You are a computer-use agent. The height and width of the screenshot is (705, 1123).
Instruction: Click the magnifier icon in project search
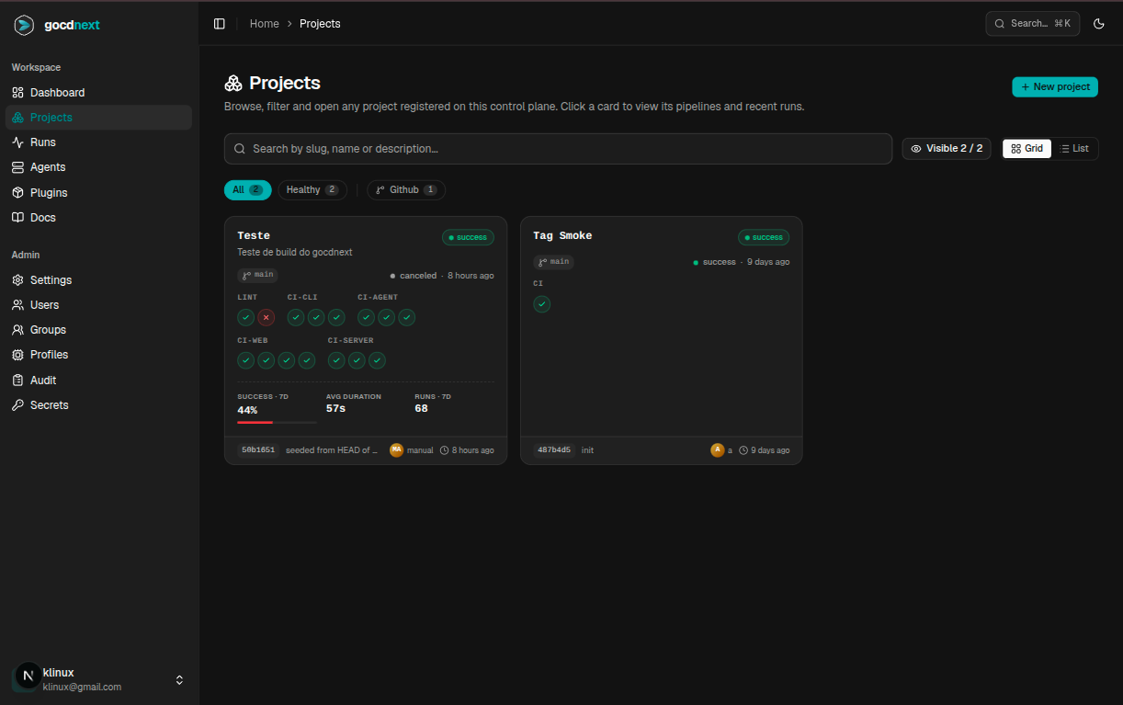pos(240,149)
